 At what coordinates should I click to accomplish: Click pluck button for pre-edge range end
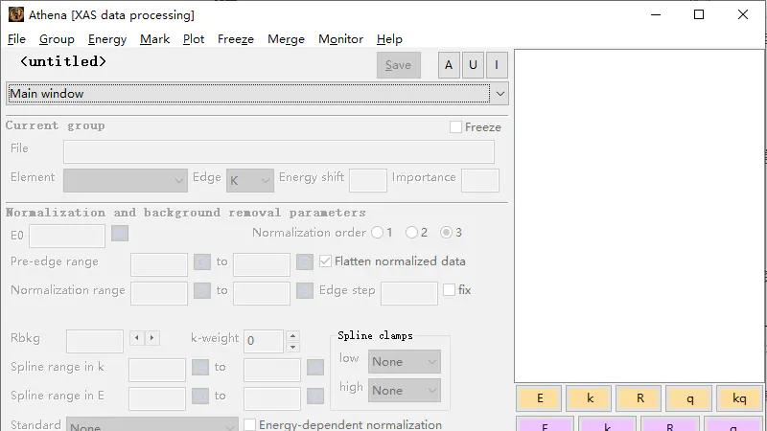tap(304, 261)
